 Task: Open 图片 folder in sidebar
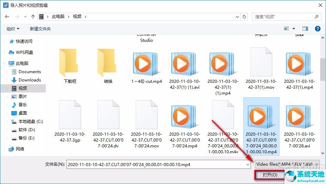tap(19, 96)
